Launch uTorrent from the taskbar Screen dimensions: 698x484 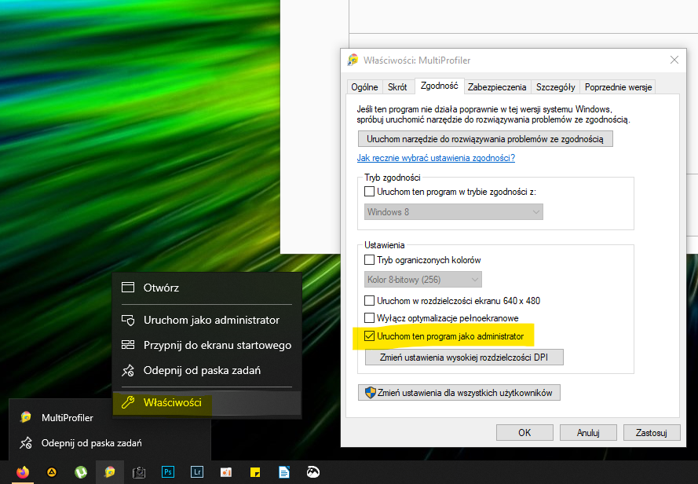80,472
